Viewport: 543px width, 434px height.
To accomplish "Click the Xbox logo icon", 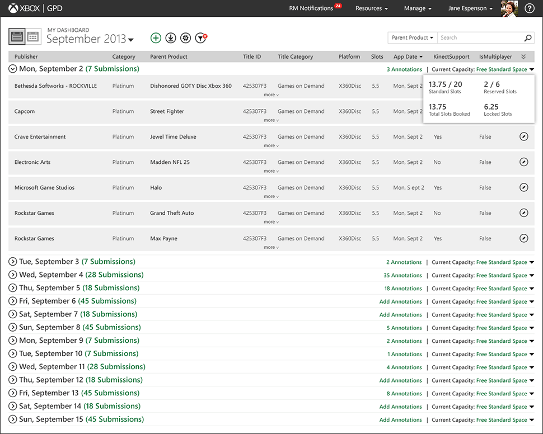I will [13, 8].
